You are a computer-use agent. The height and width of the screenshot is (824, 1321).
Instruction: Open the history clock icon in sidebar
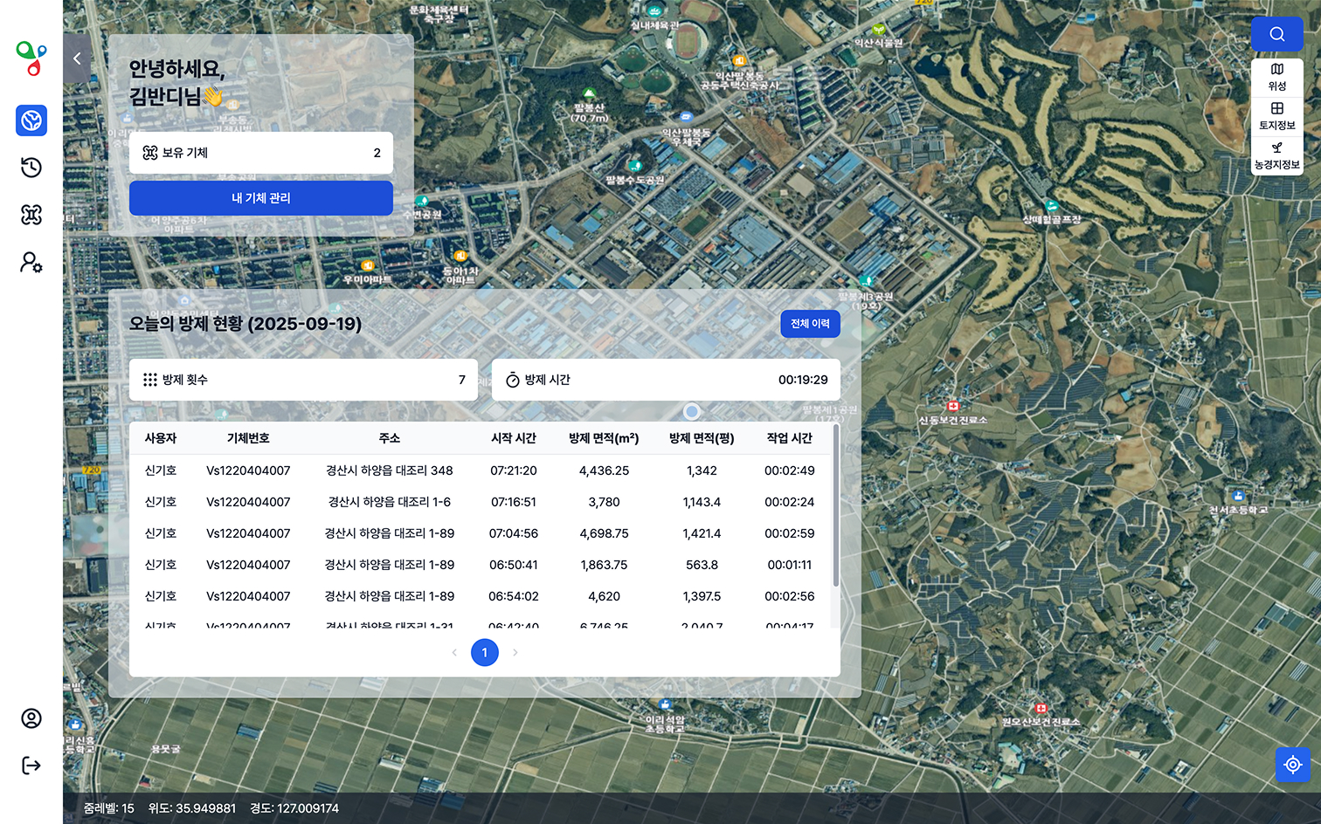pos(31,168)
